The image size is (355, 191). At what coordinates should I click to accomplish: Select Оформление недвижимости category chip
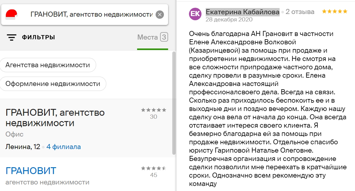pyautogui.click(x=53, y=84)
